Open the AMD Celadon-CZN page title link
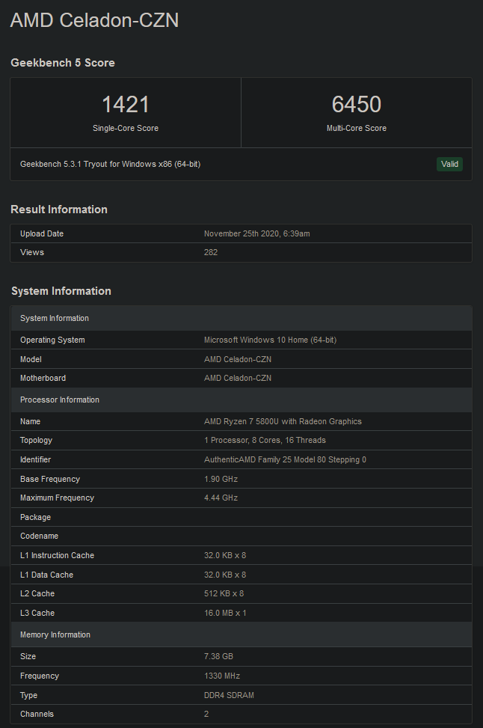 pos(94,20)
